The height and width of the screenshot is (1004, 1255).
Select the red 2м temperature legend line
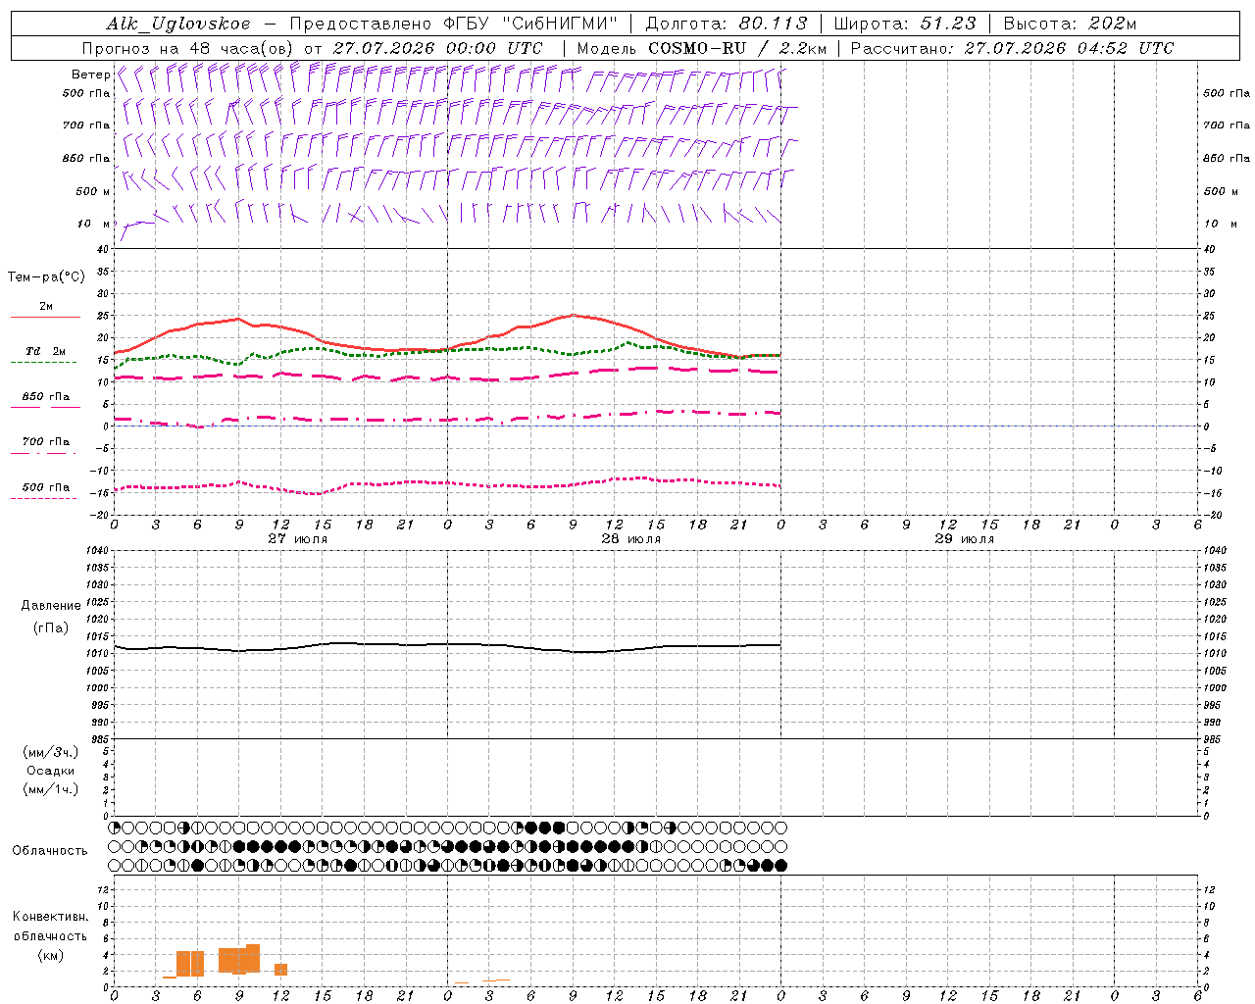[x=45, y=317]
